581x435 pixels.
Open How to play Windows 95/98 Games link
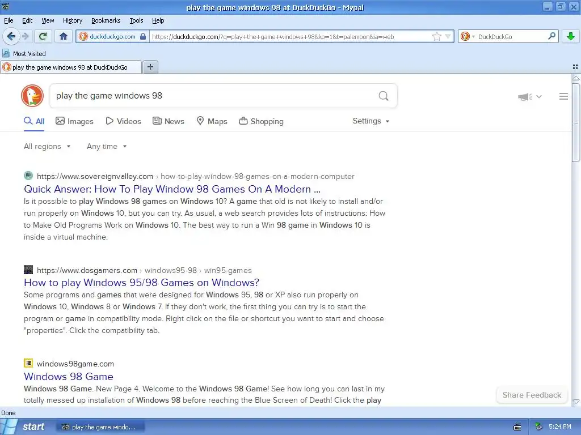point(141,283)
